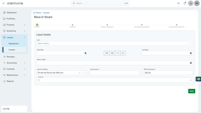201x113 pixels.
Task: Open the End Date calendar picker
Action: click(191, 53)
